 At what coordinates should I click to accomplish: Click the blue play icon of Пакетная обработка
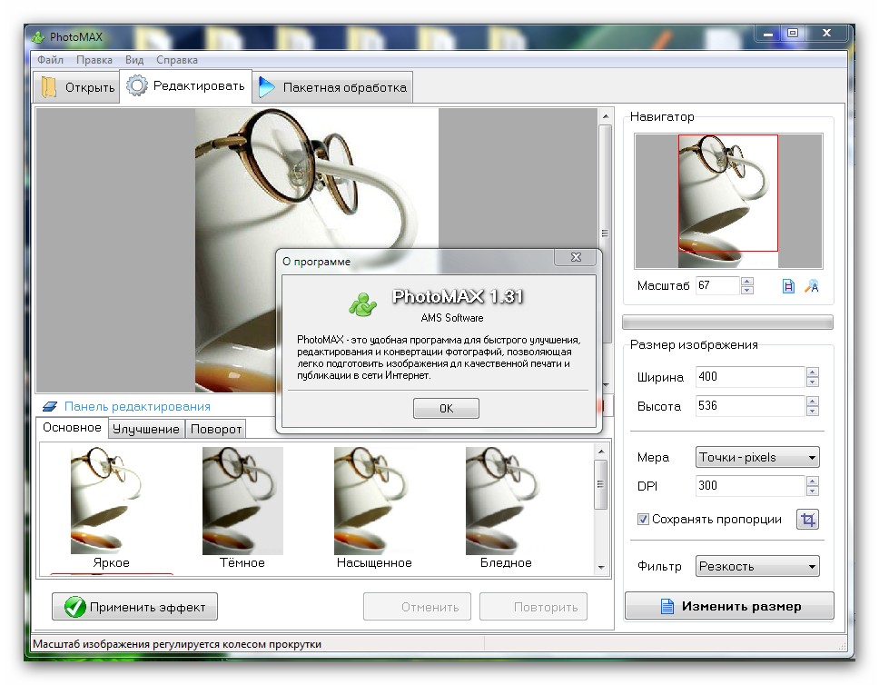point(266,87)
